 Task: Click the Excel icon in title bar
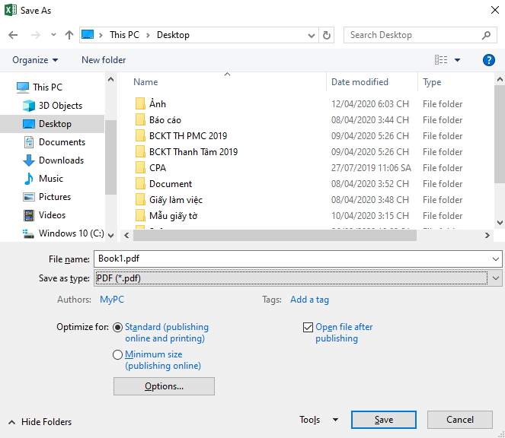[x=11, y=10]
